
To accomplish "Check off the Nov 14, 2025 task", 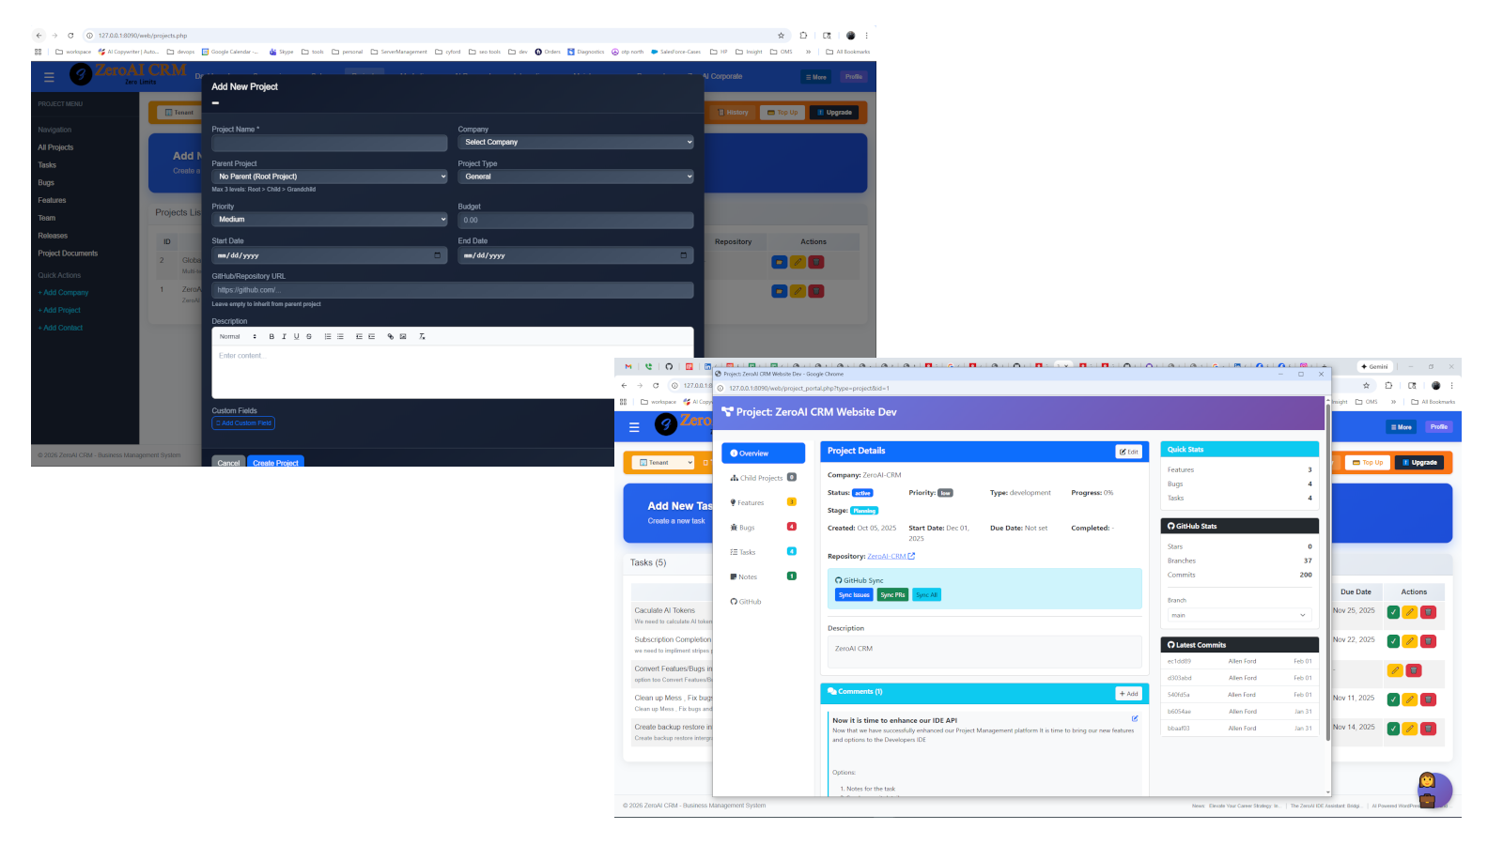I will click(x=1393, y=729).
